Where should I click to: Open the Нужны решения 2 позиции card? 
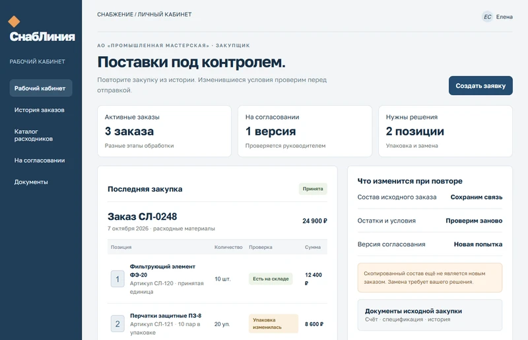coord(445,131)
